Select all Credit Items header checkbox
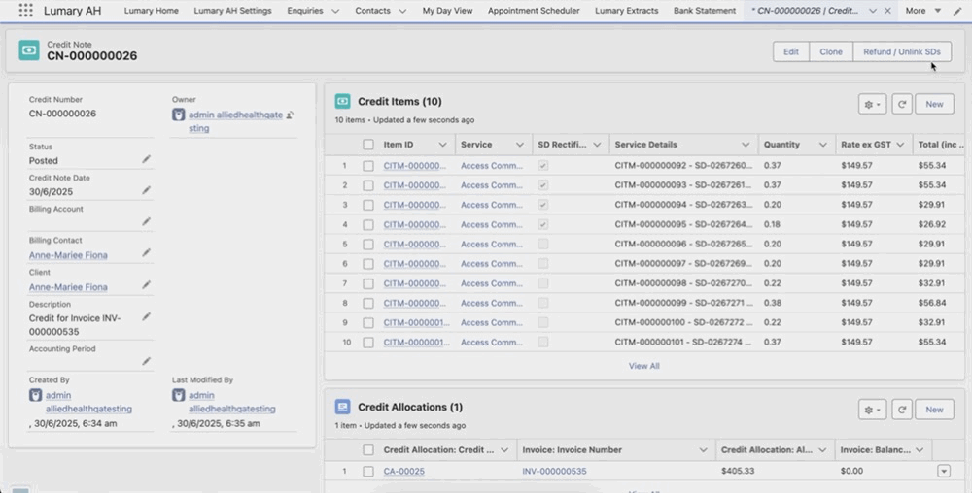The width and height of the screenshot is (972, 493). point(368,145)
